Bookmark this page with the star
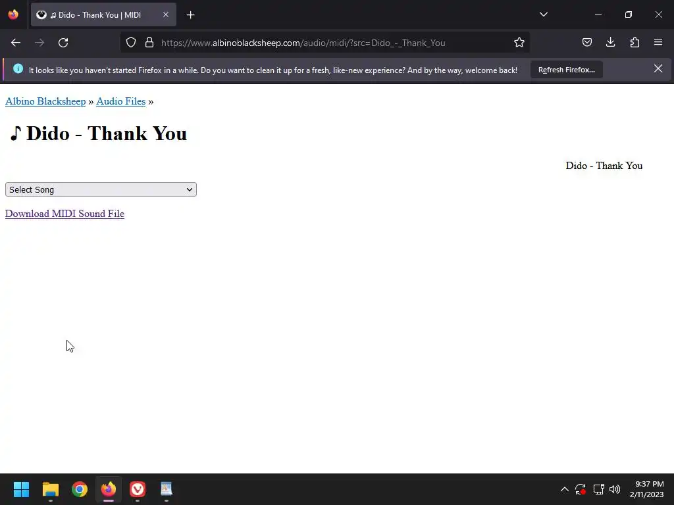Viewport: 674px width, 505px height. [519, 43]
